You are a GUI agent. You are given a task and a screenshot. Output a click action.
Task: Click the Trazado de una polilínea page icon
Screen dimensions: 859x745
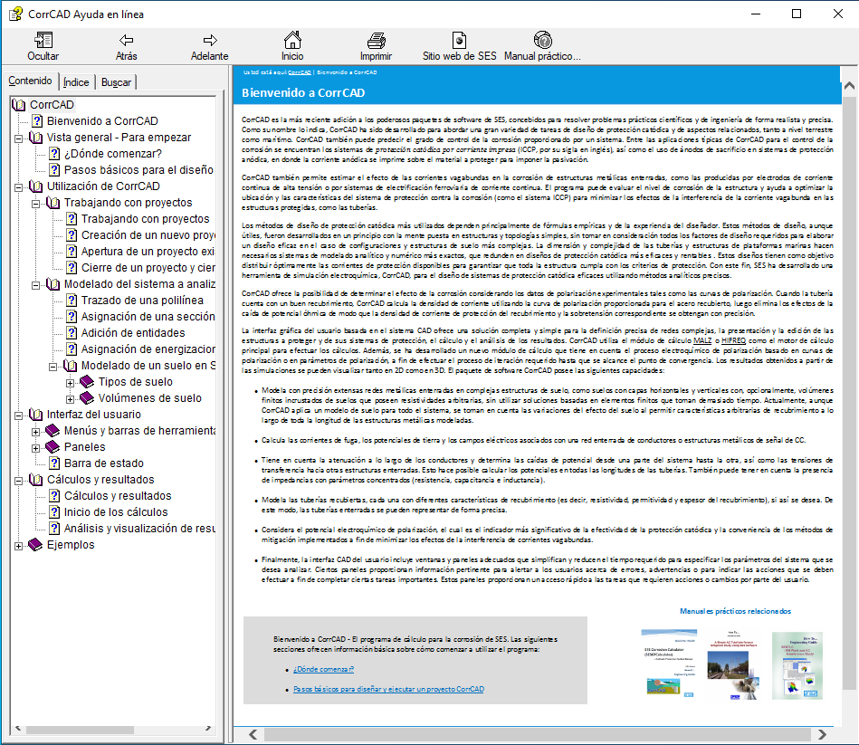pos(72,301)
